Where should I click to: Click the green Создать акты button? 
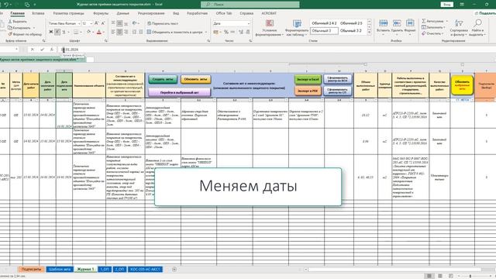(x=163, y=79)
